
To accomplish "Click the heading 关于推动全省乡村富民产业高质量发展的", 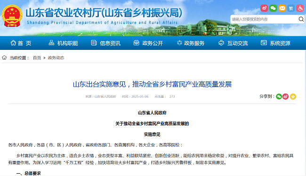I will click(x=152, y=123).
